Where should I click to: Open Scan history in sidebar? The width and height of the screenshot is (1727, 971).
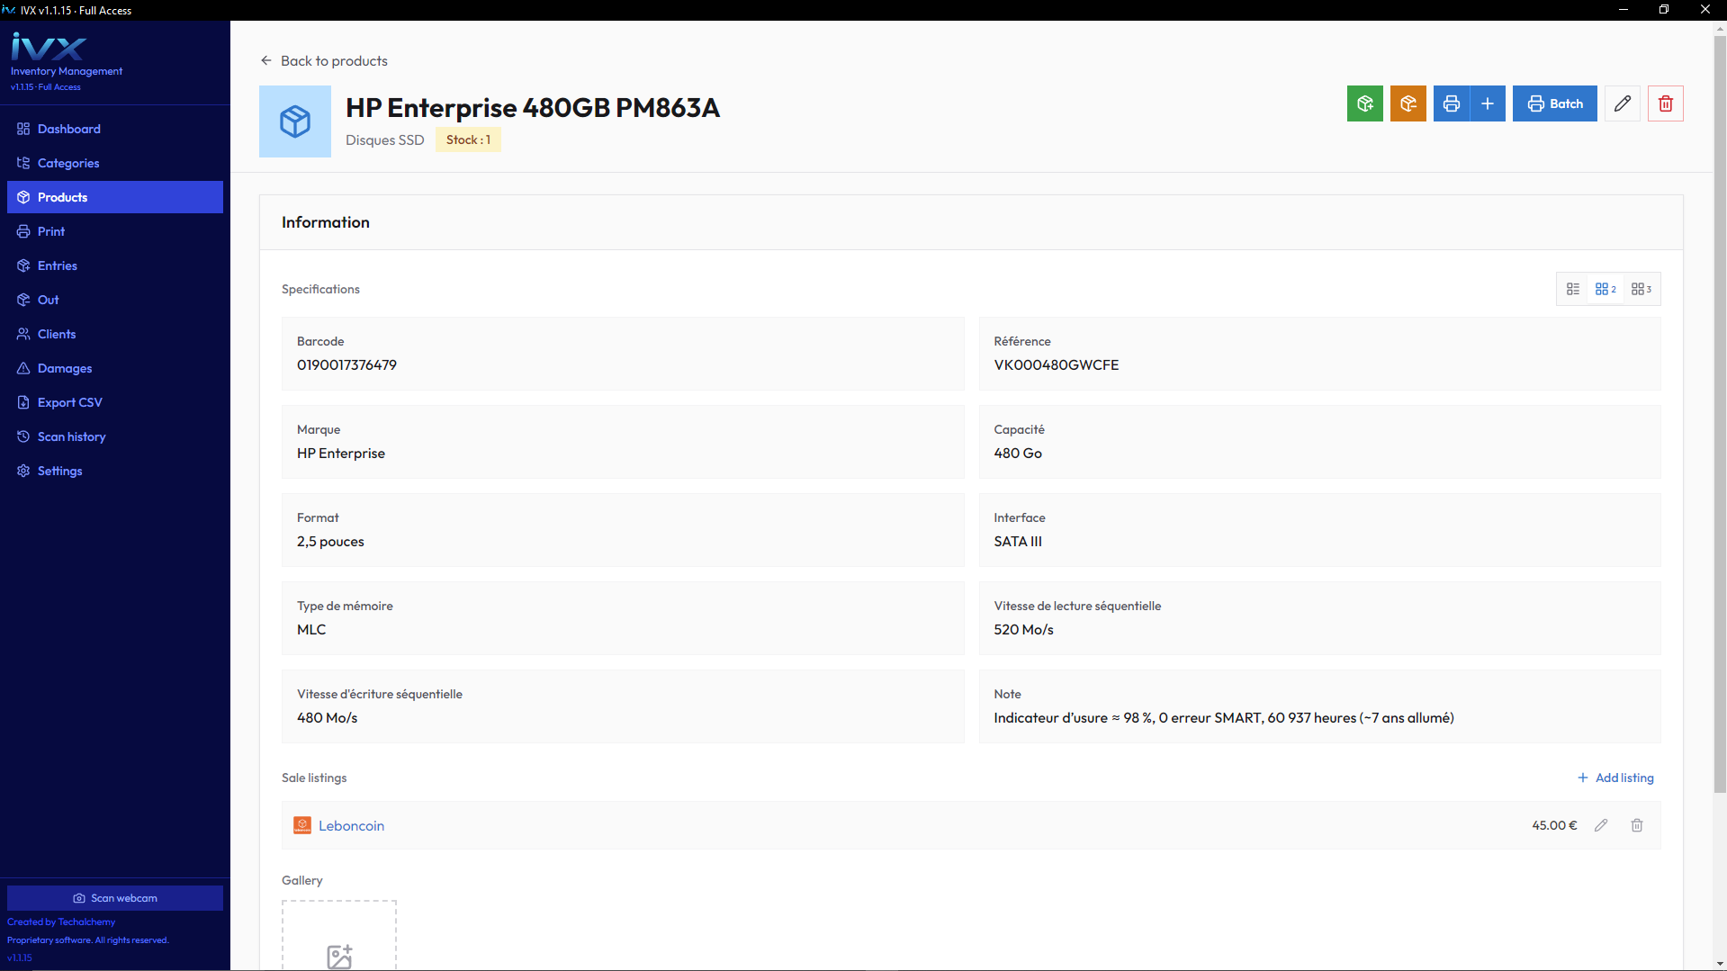click(x=115, y=436)
